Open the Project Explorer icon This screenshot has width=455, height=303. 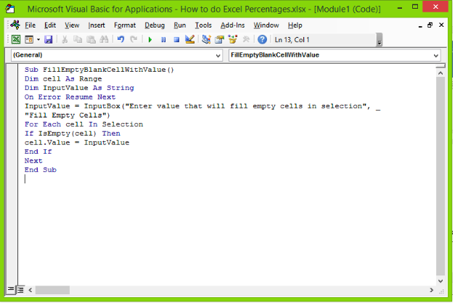[206, 39]
